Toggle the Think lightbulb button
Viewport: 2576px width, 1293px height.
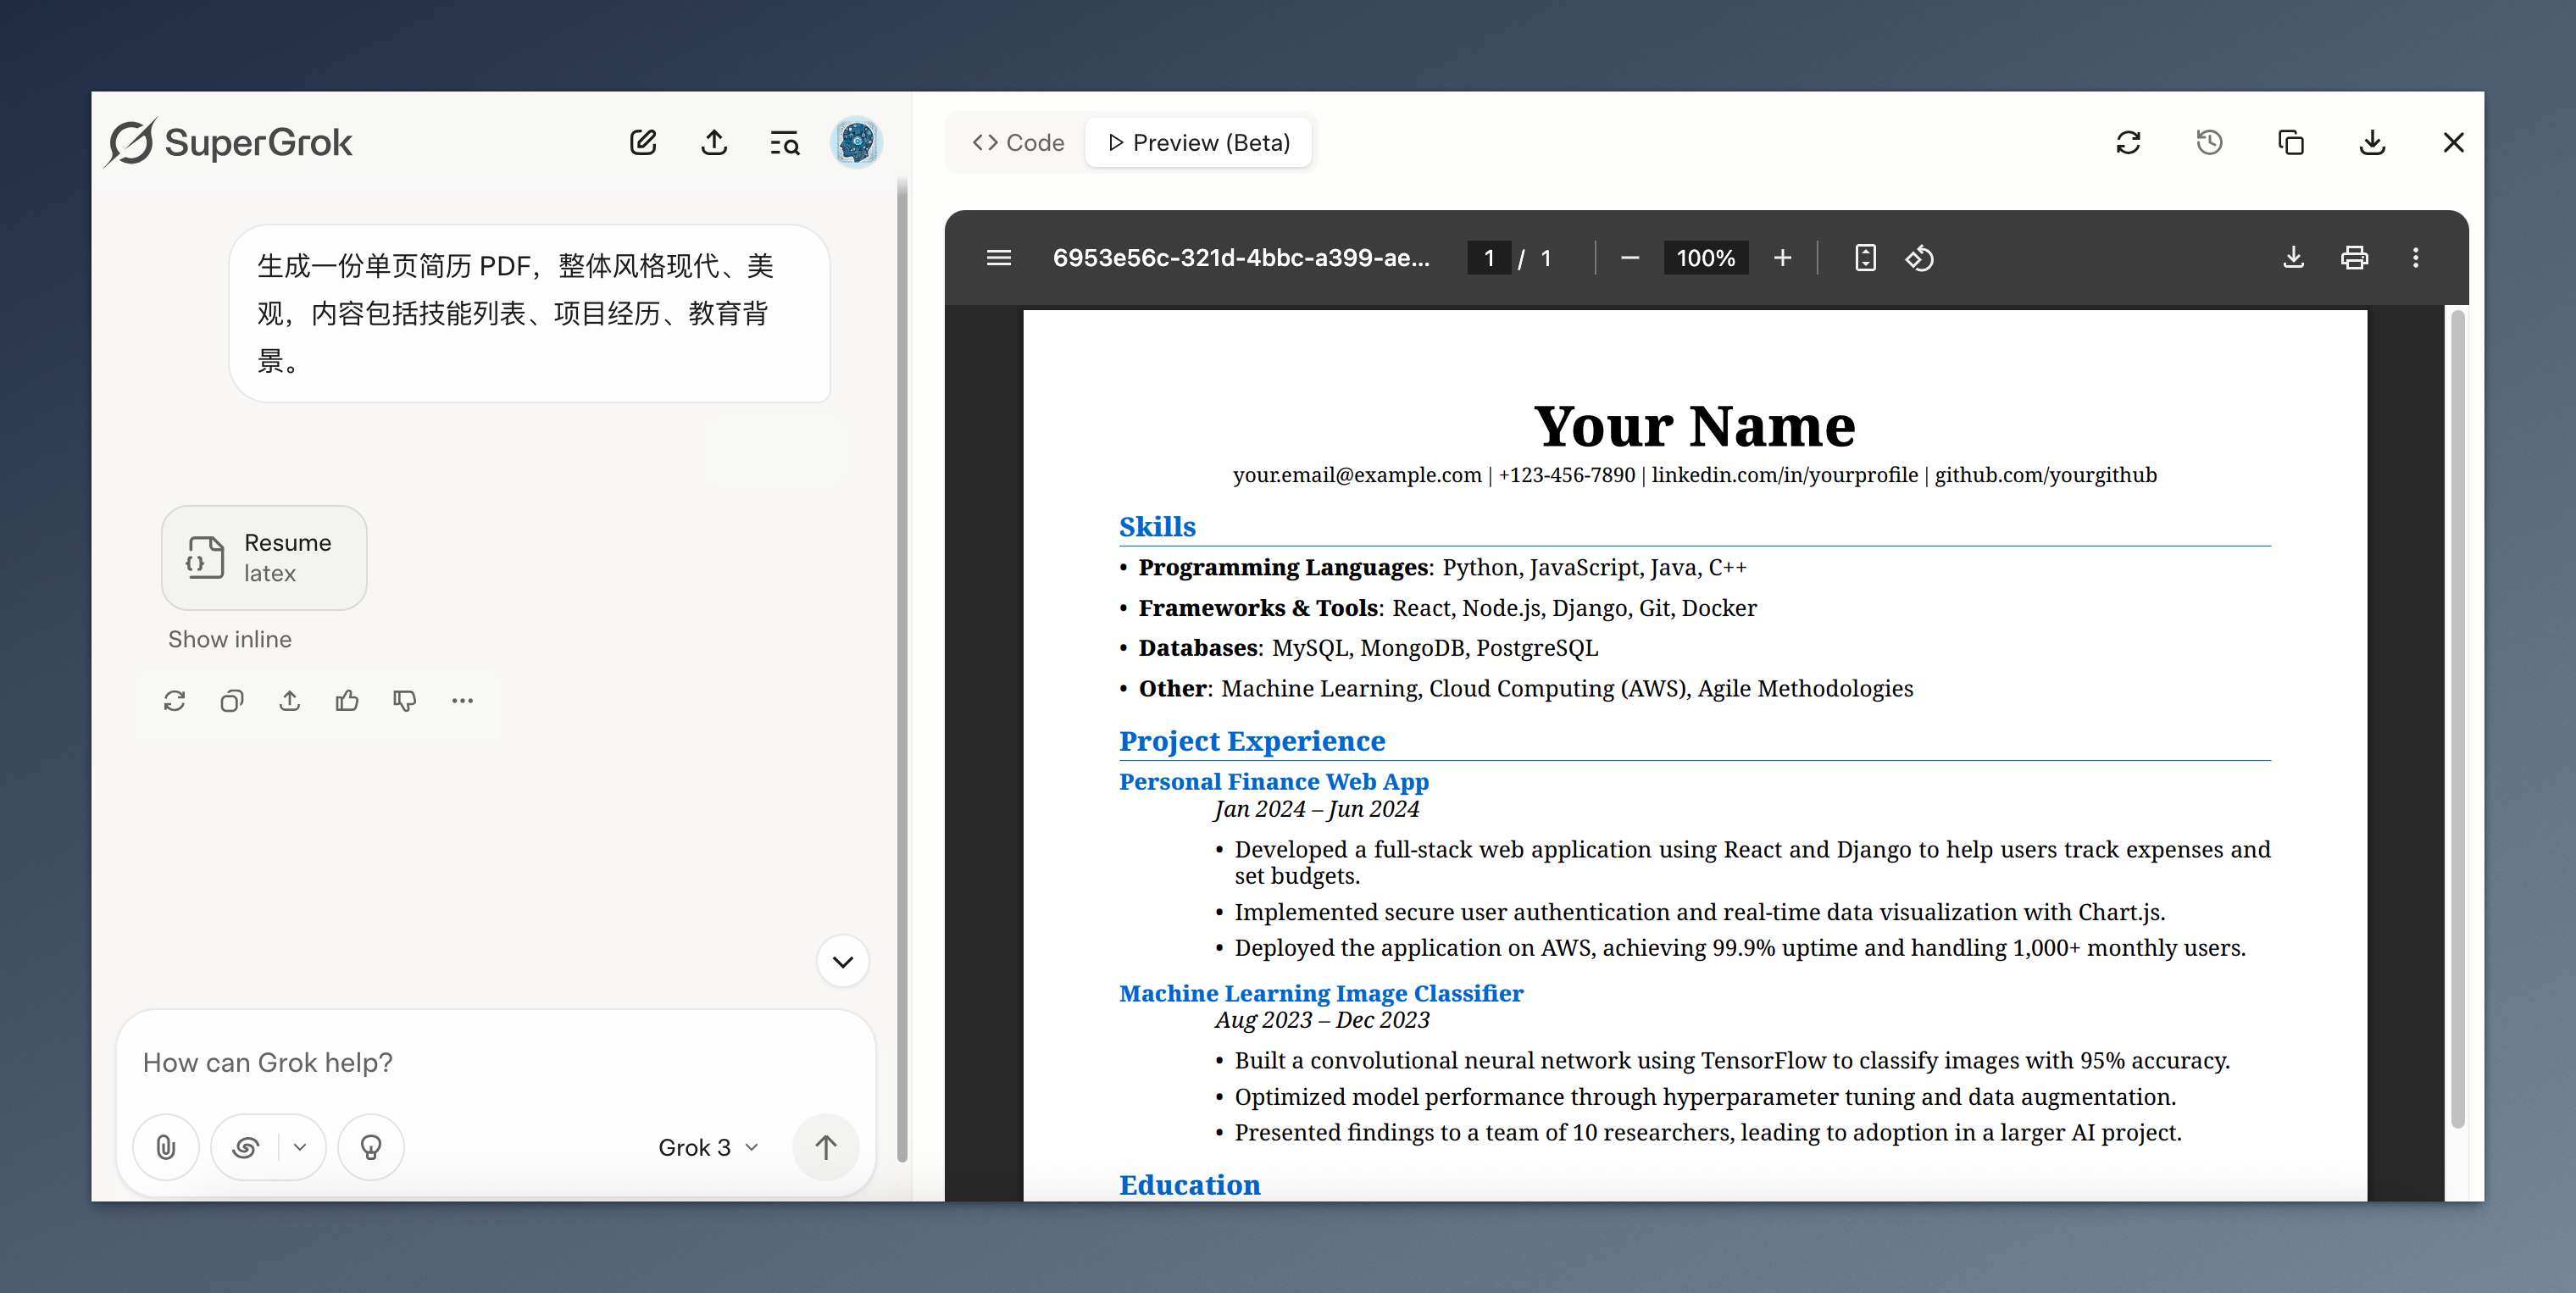371,1147
